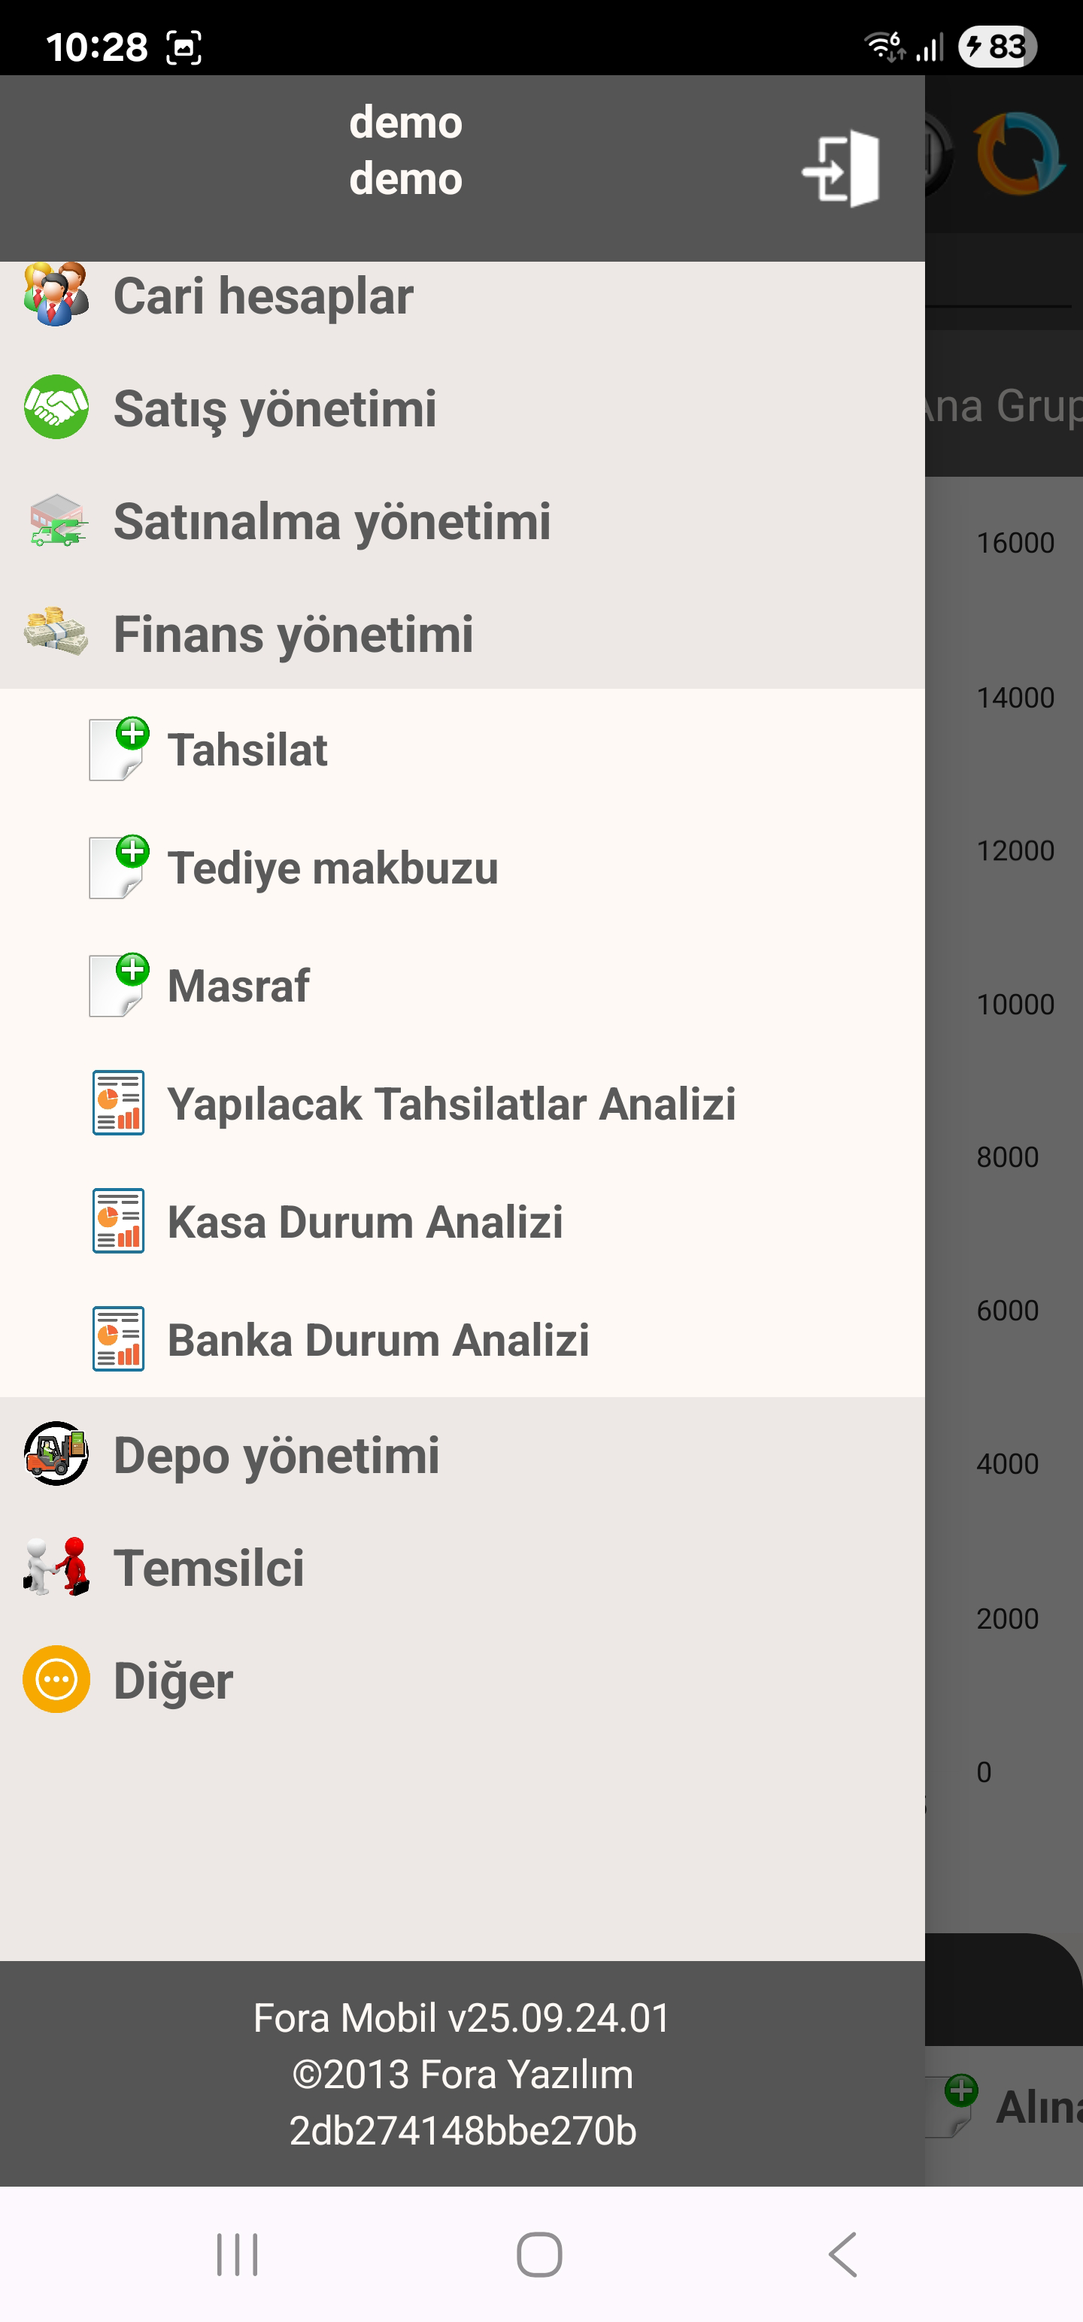
Task: Select the Masraf menu item
Action: (x=238, y=985)
